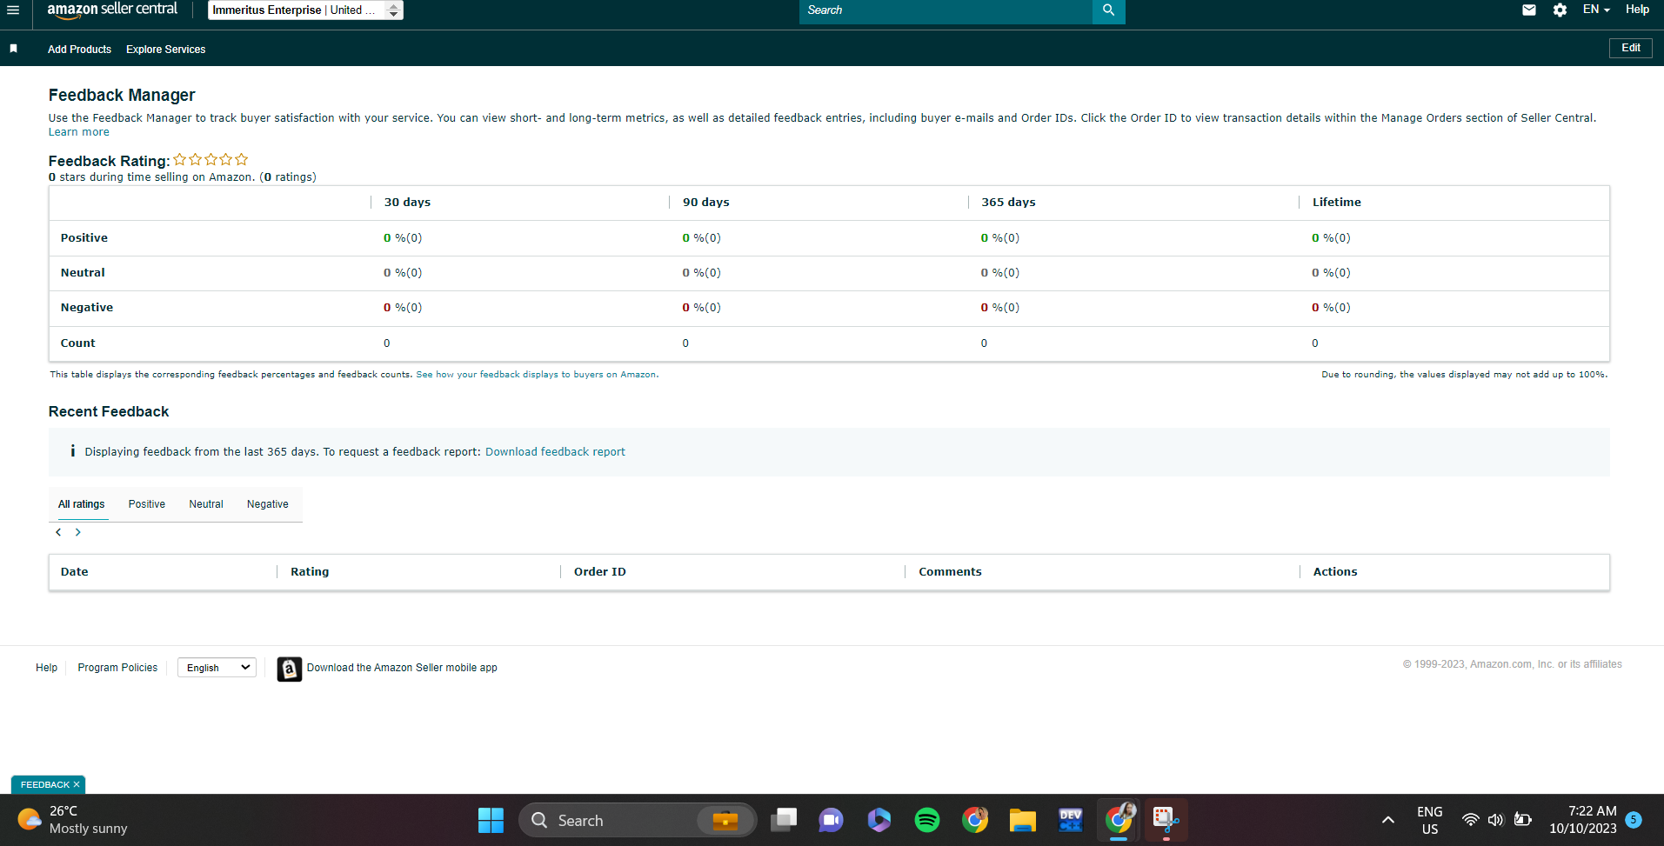Click the Actions column header
This screenshot has width=1664, height=846.
(x=1335, y=572)
